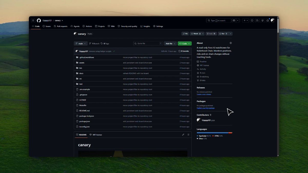Open the inbox notifications icon

tap(267, 21)
